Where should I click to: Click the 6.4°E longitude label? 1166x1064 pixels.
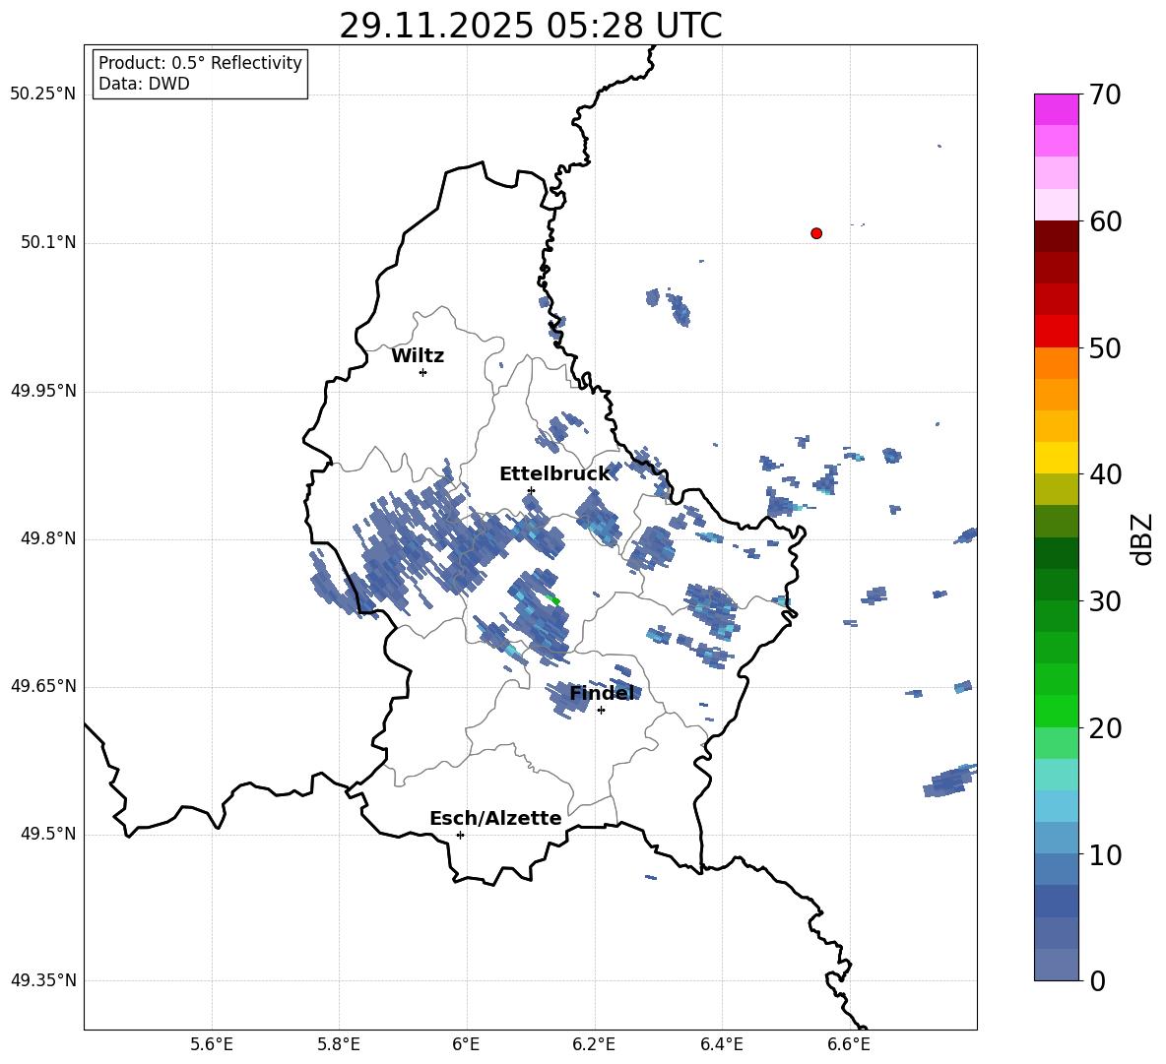coord(721,1044)
